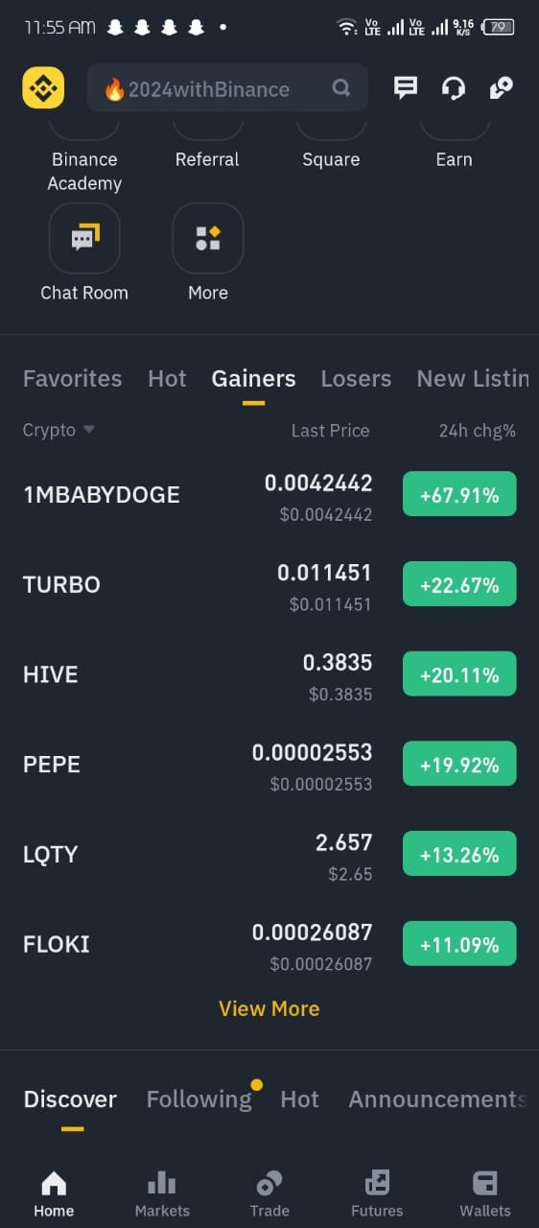
Task: Click the 2024withBinance search field
Action: 227,89
